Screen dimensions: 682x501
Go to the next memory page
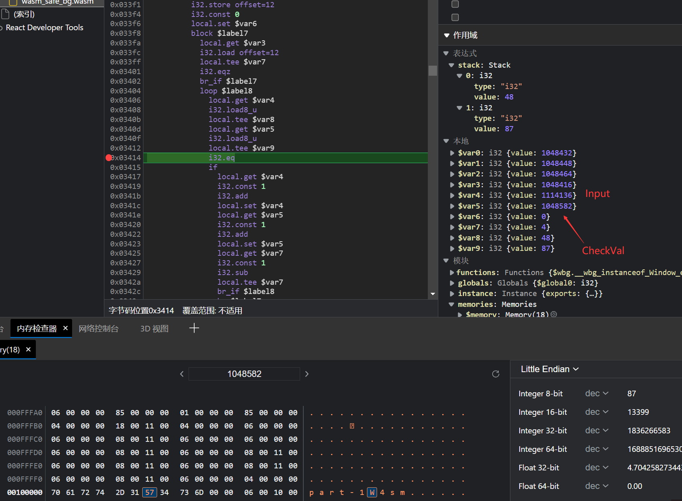pos(307,374)
